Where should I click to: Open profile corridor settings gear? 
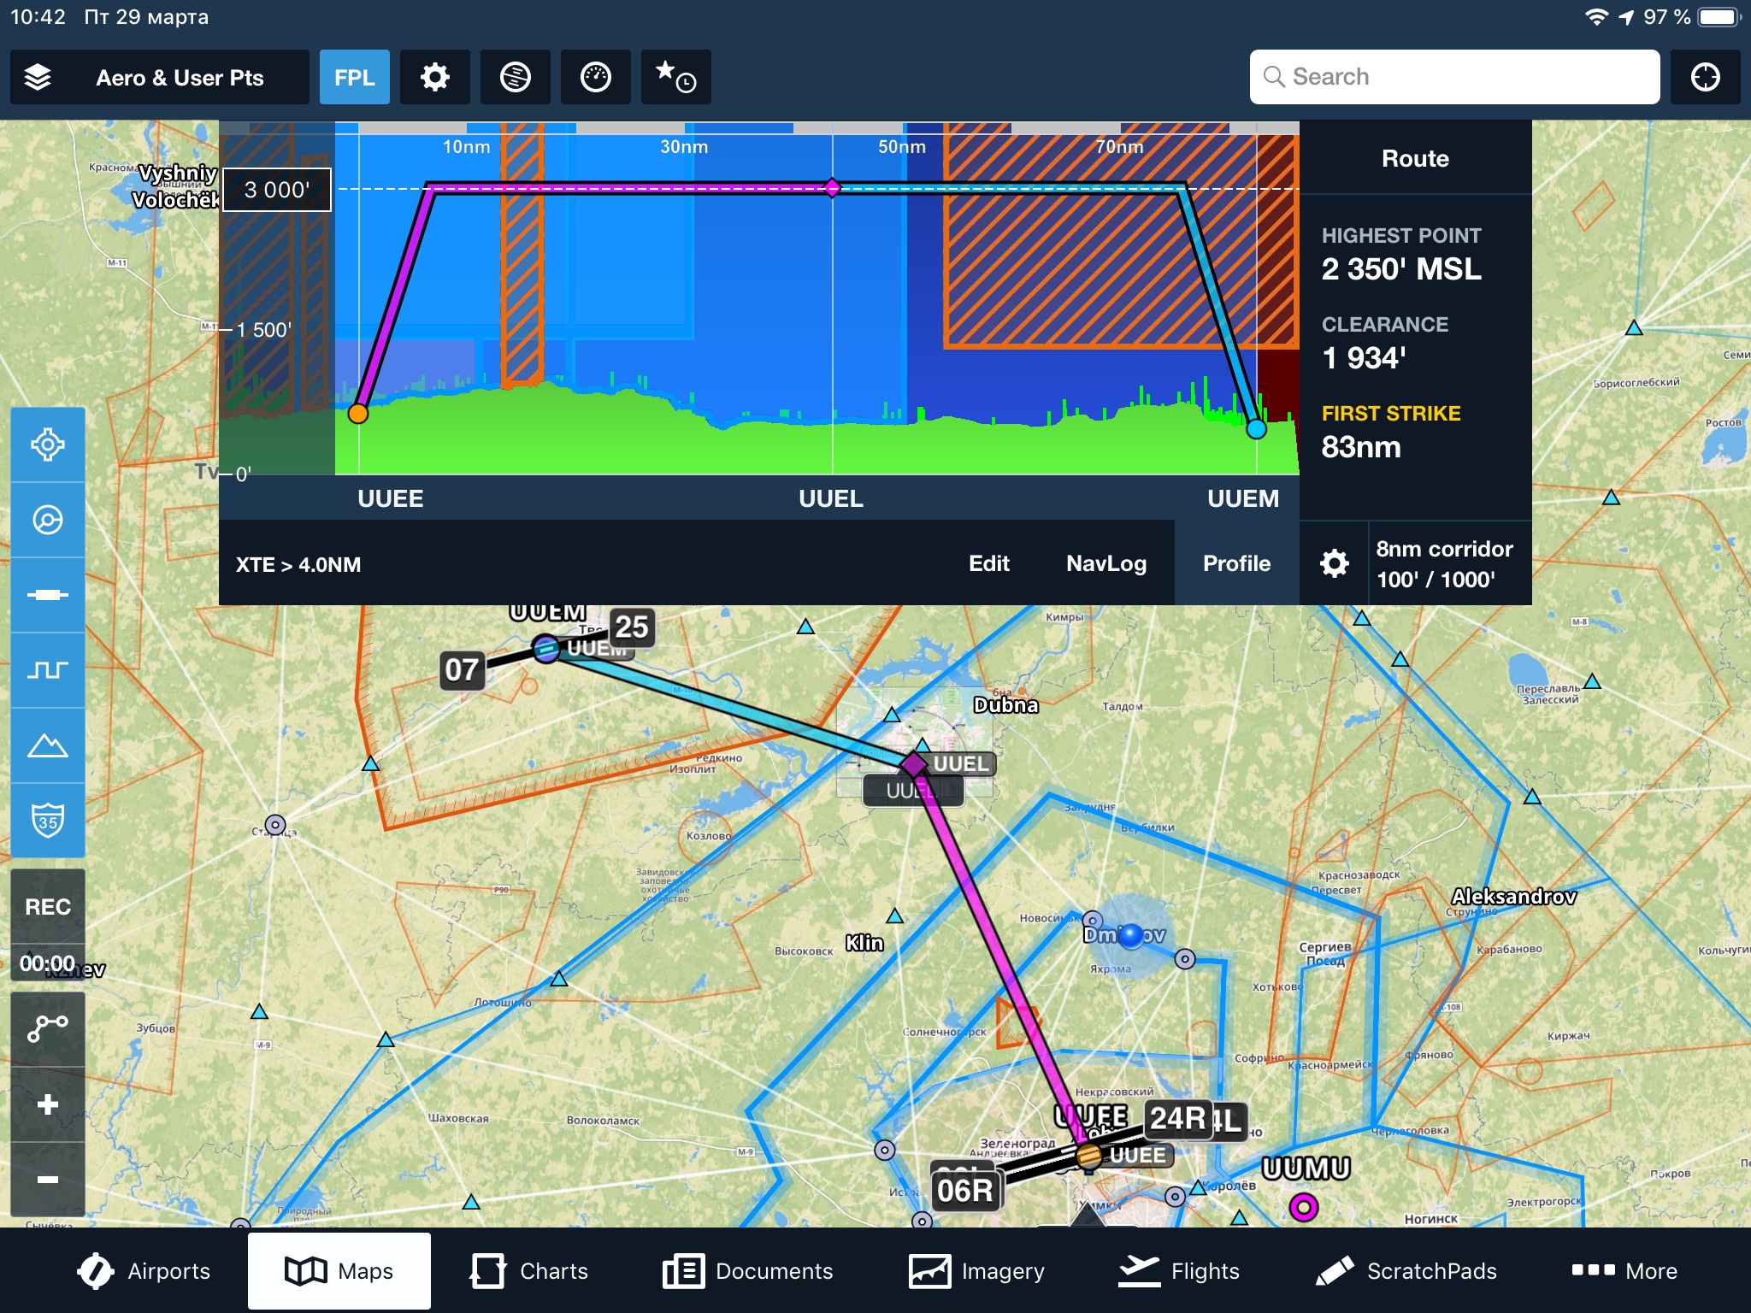1334,563
